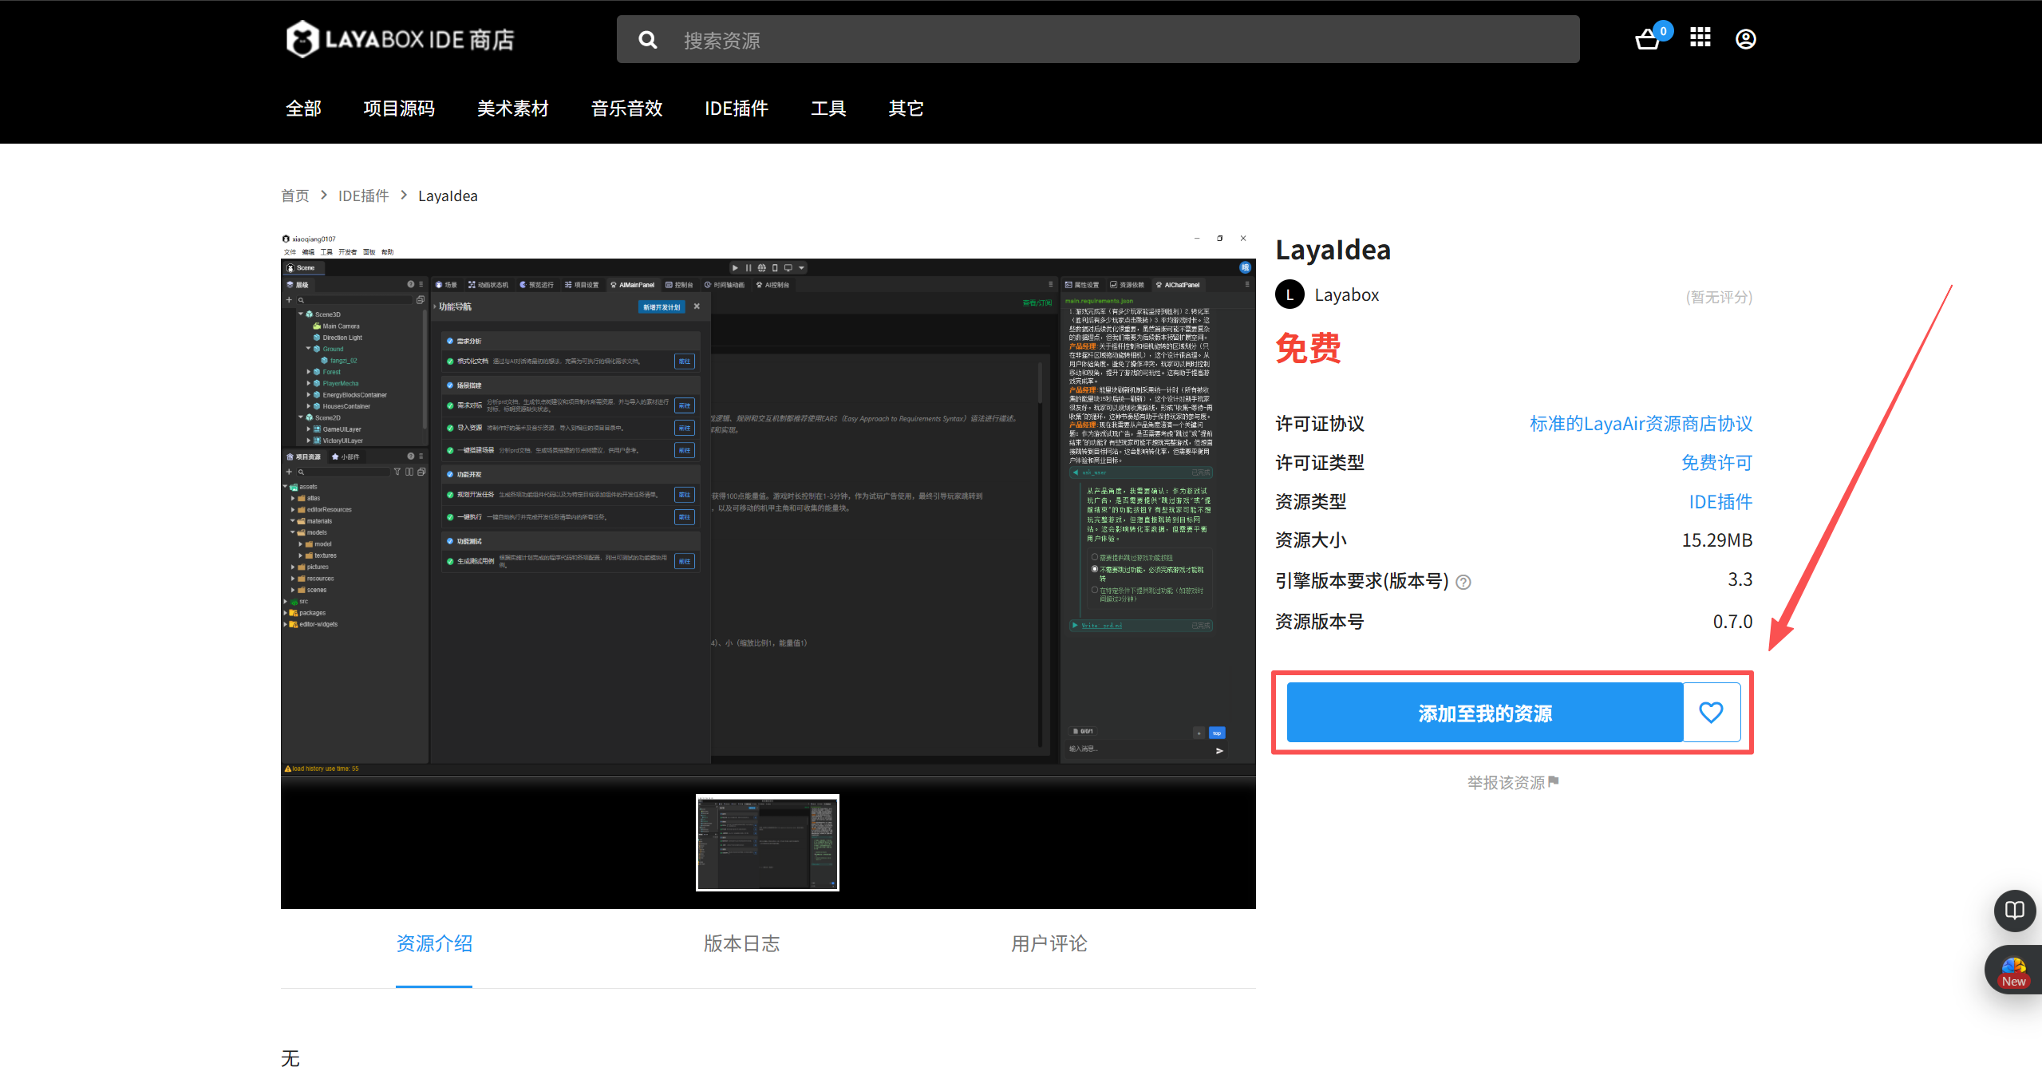Screen dimensions: 2042x1075
Task: Click the 免费许可 license type link
Action: tap(1717, 463)
